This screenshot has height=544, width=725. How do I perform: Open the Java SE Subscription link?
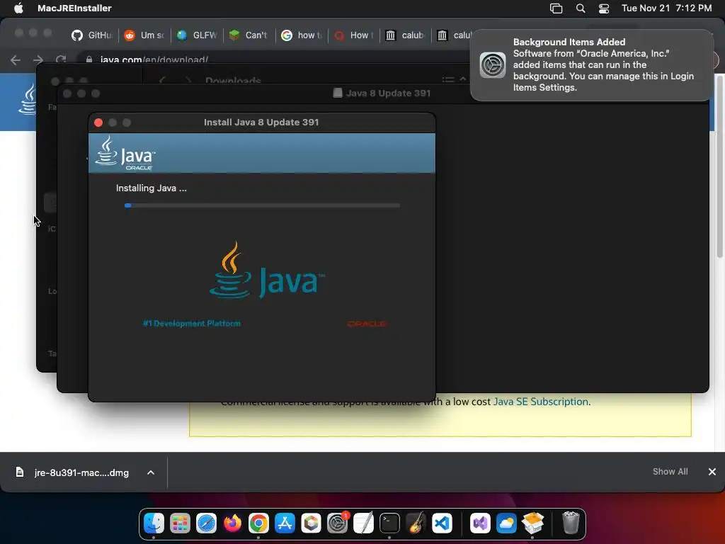tap(540, 402)
